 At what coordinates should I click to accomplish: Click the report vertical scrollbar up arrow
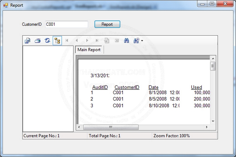click(x=212, y=58)
